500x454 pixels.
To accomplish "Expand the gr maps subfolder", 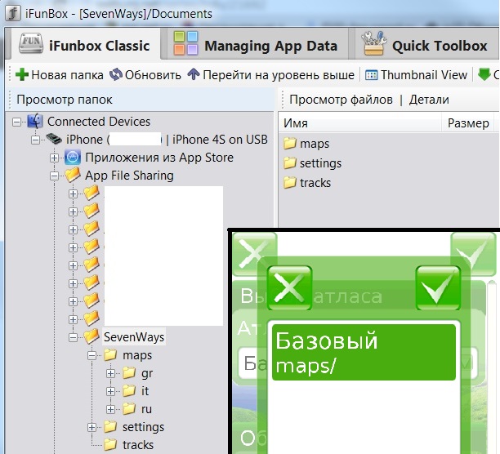I will [109, 373].
